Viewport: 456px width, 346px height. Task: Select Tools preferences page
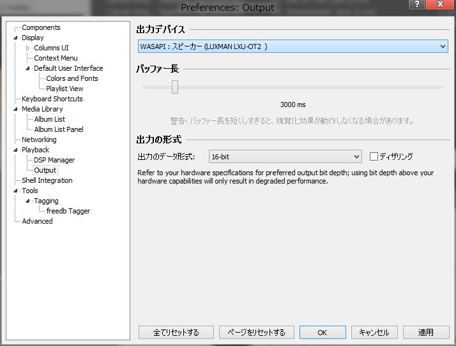[30, 191]
